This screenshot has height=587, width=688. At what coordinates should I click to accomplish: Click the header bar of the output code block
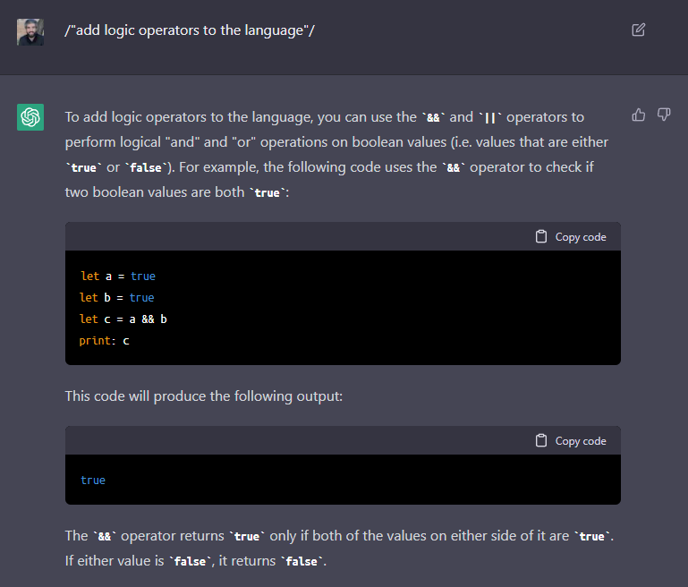tap(344, 440)
